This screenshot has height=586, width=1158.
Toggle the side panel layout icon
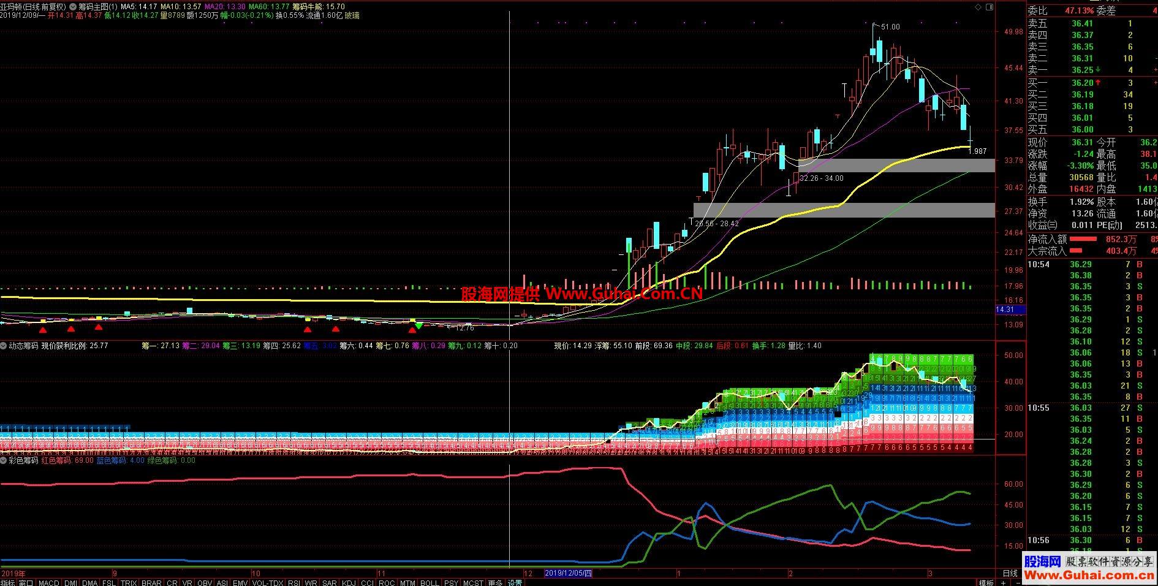click(x=989, y=7)
